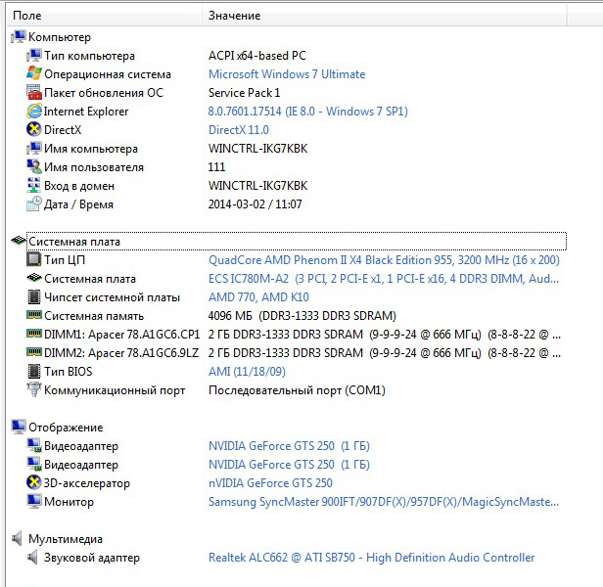Select the Коммуникационный порт label

point(115,390)
